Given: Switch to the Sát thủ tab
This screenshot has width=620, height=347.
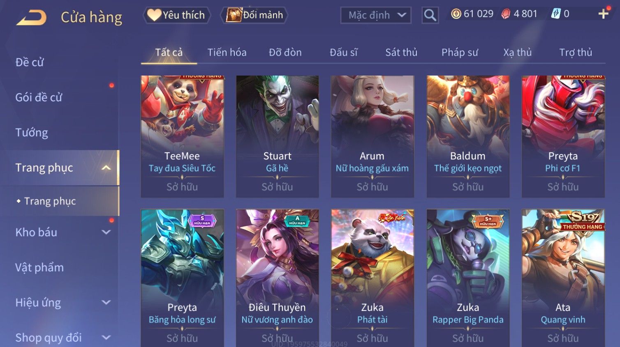Looking at the screenshot, I should click(x=401, y=52).
